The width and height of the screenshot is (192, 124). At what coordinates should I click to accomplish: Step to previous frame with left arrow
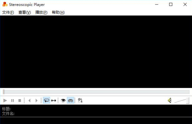tap(29, 100)
